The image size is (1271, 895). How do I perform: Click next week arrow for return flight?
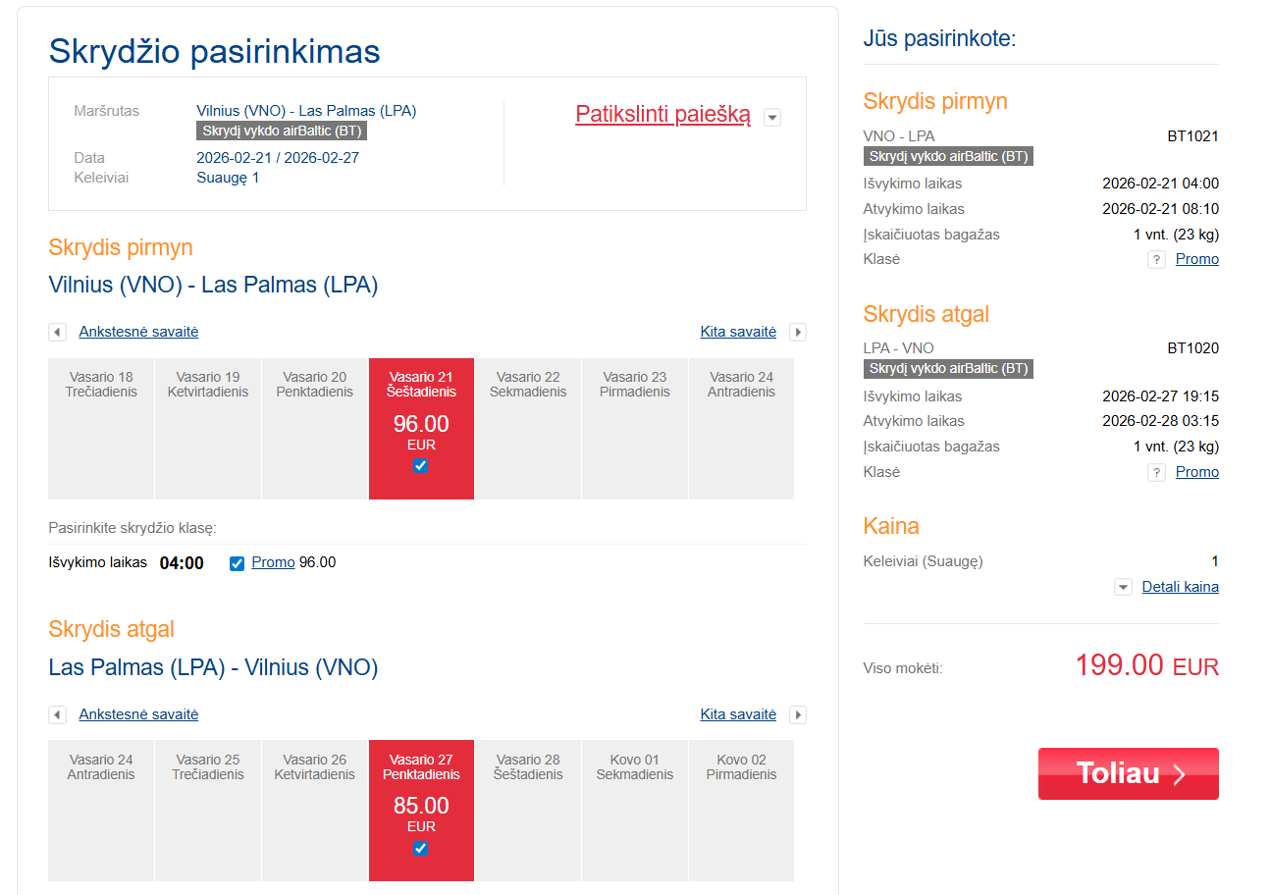coord(798,715)
